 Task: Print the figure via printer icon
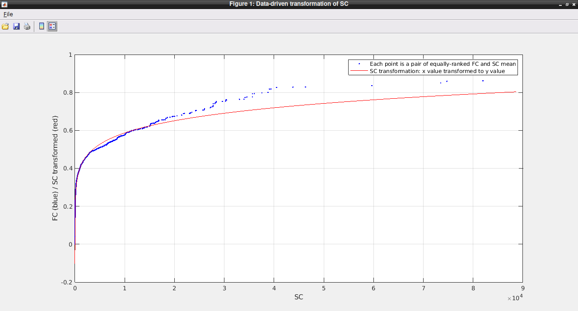27,27
